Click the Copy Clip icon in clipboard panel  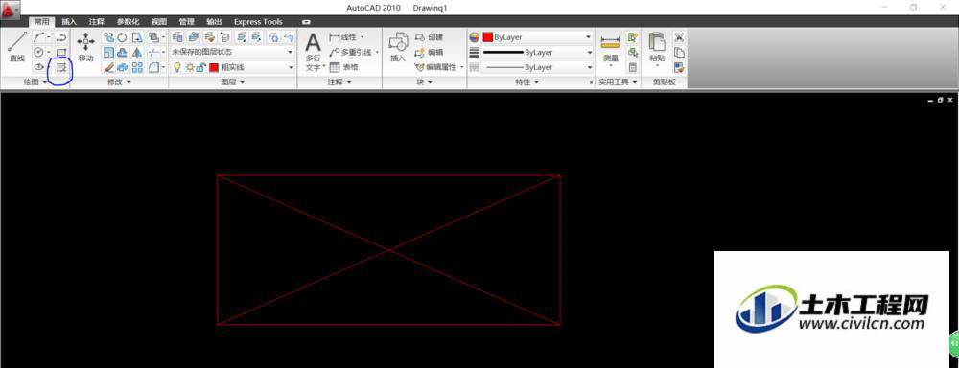click(x=679, y=52)
